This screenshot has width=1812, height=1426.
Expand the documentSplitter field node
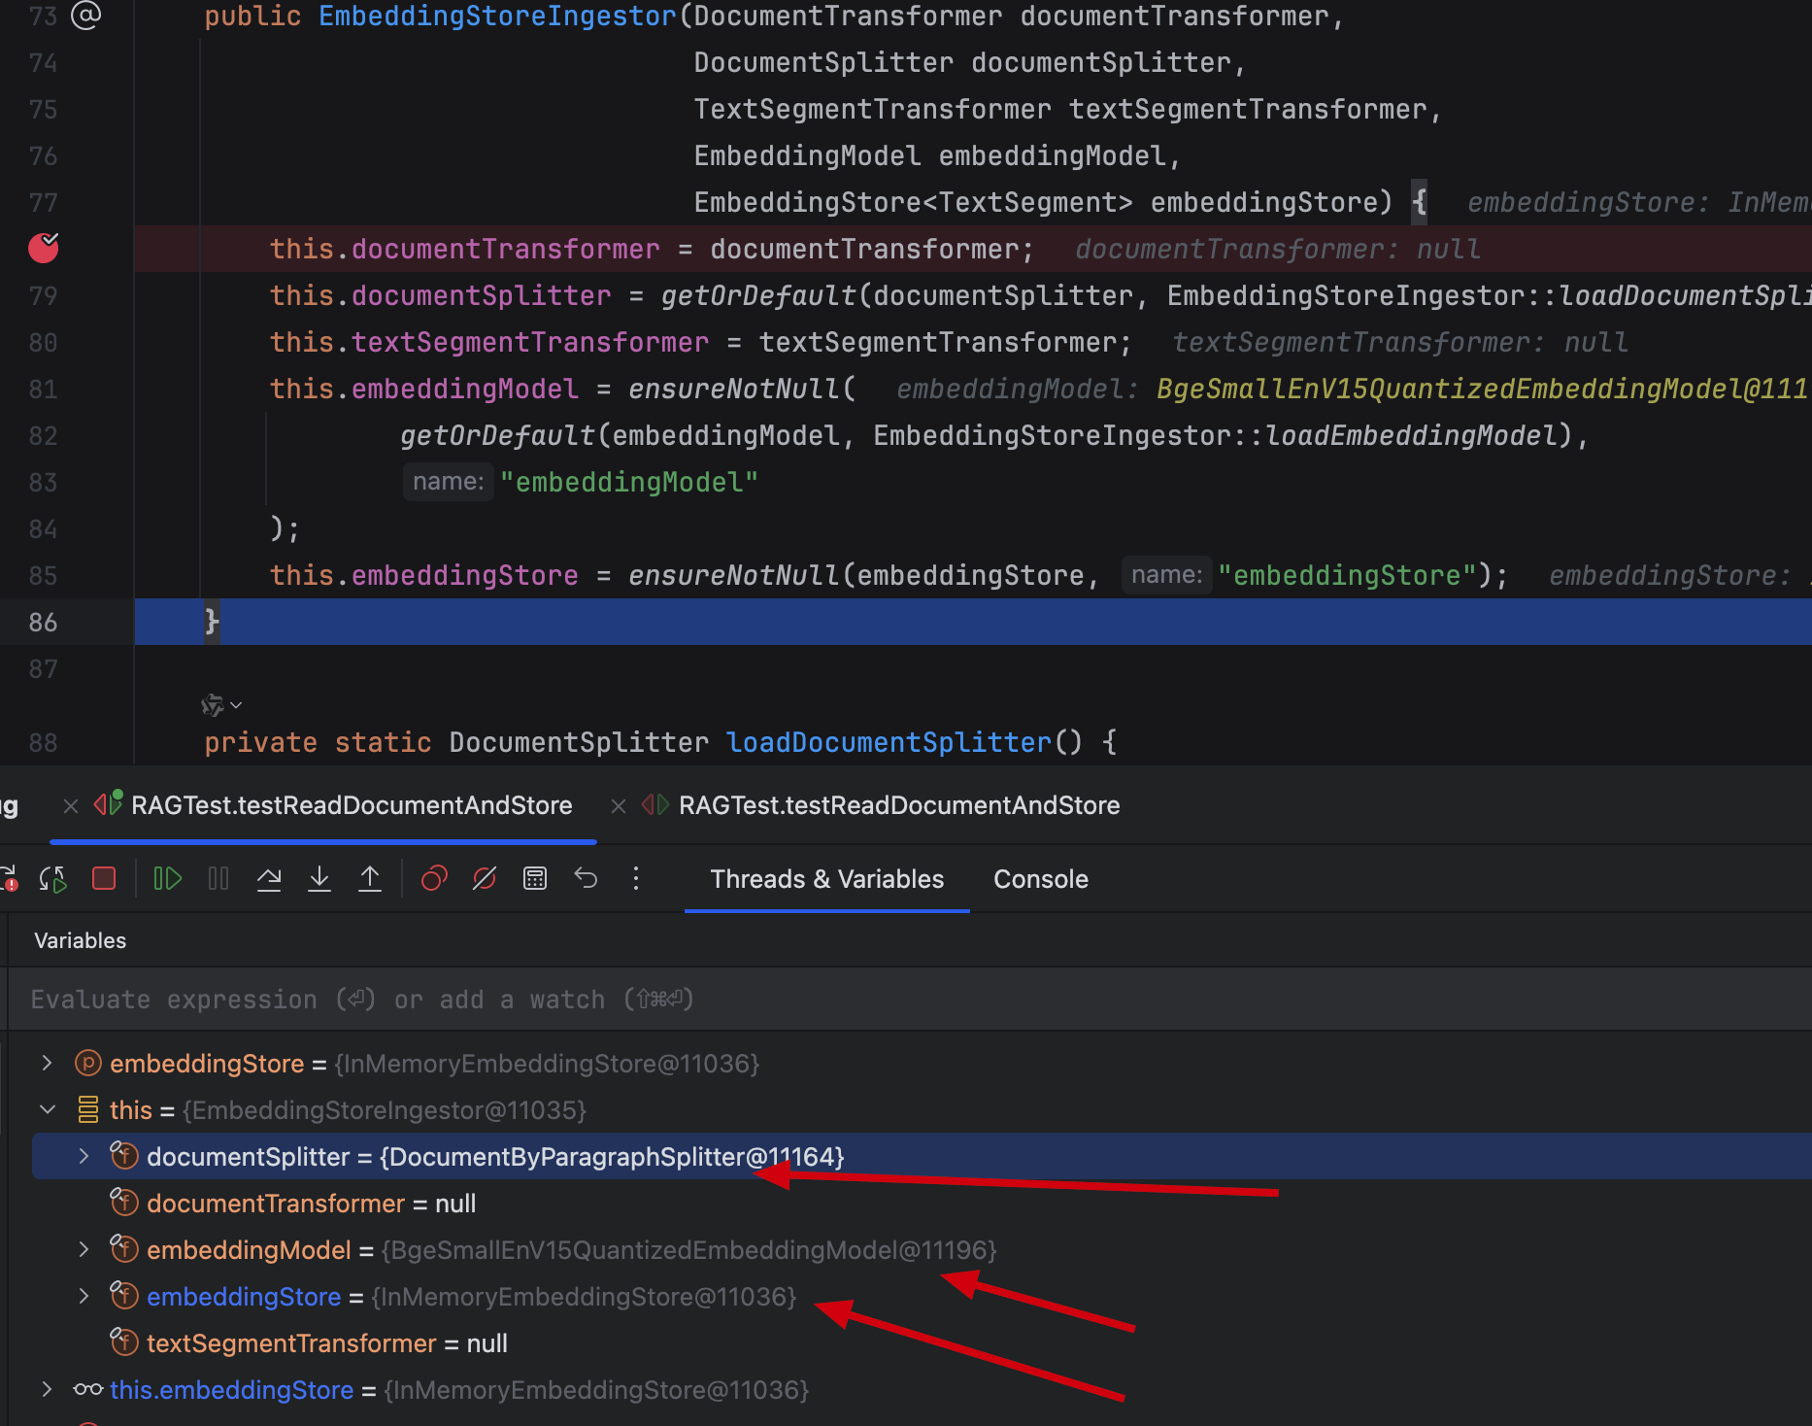coord(84,1157)
